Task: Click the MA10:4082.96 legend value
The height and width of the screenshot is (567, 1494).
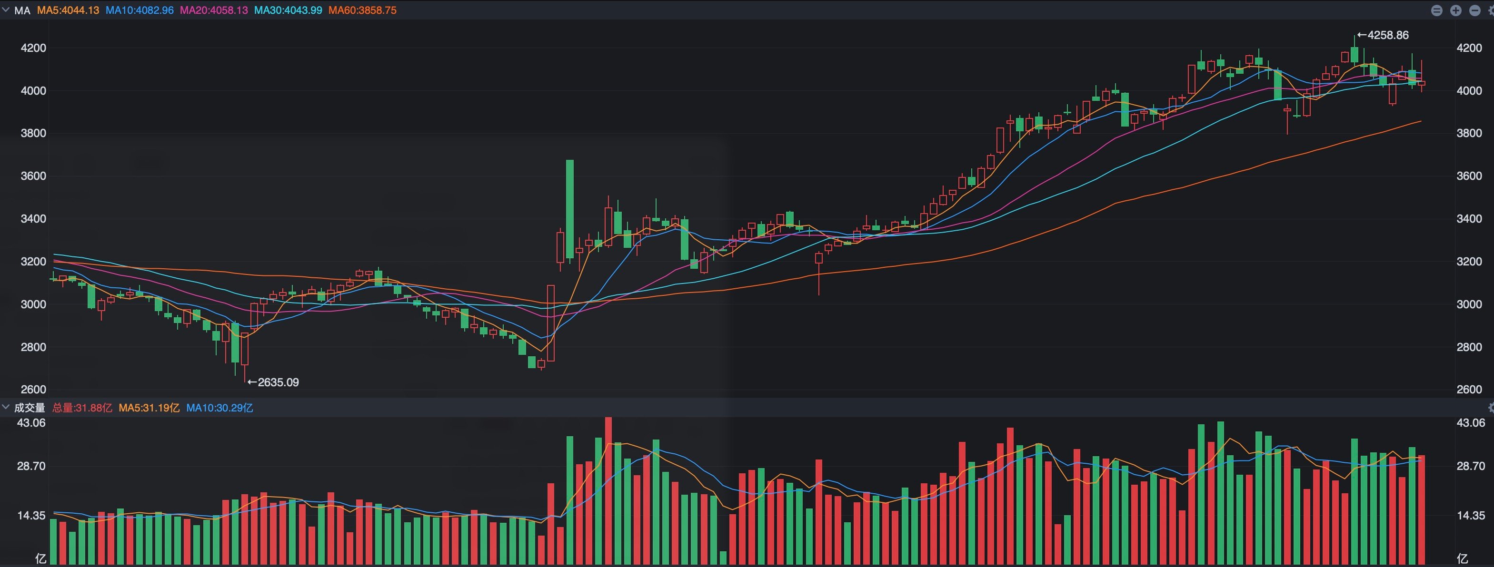Action: pos(139,10)
